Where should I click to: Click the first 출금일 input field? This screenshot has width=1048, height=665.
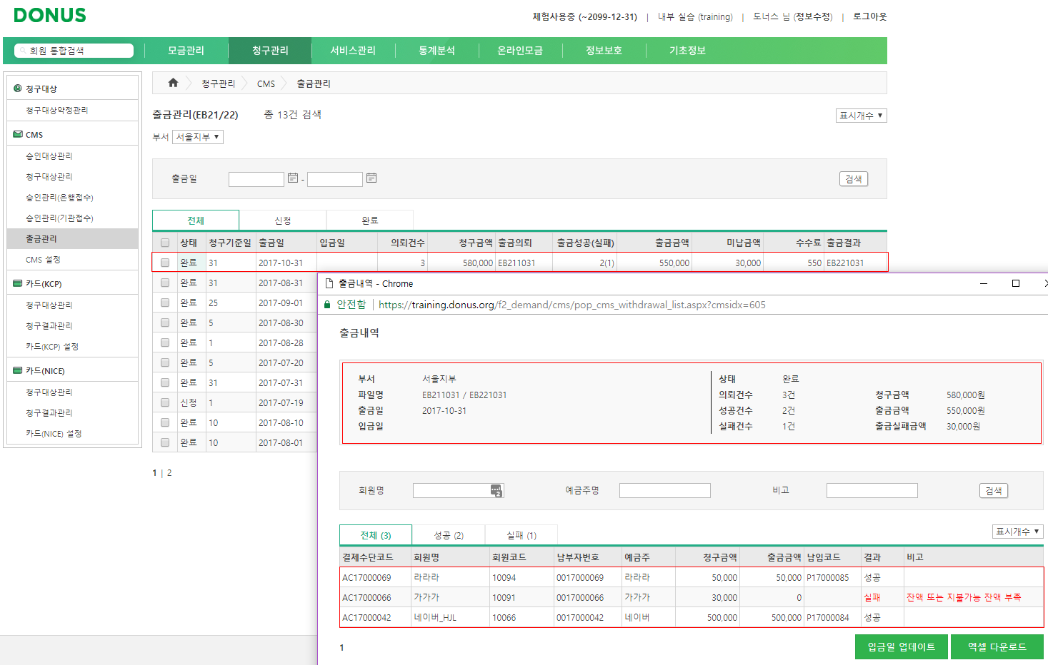coord(256,178)
